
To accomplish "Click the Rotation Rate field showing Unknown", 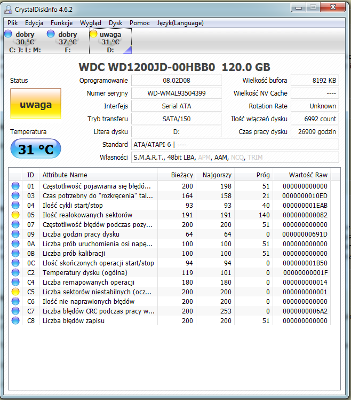I will click(315, 106).
